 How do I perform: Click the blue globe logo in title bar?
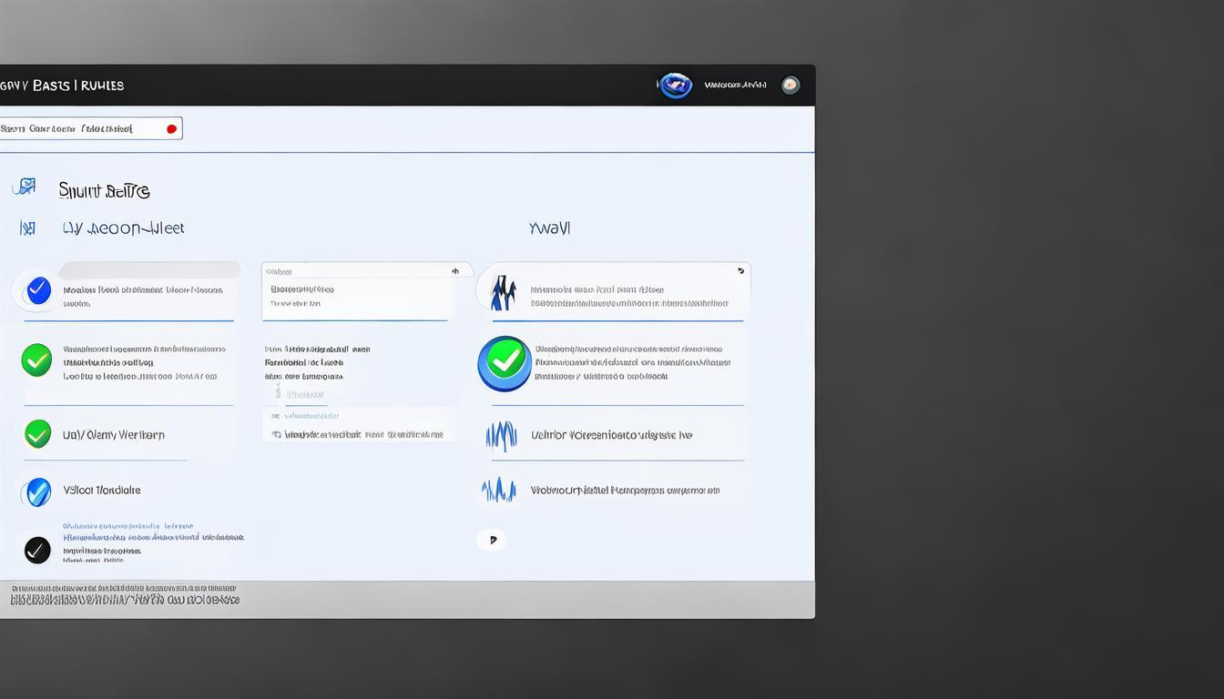click(675, 86)
